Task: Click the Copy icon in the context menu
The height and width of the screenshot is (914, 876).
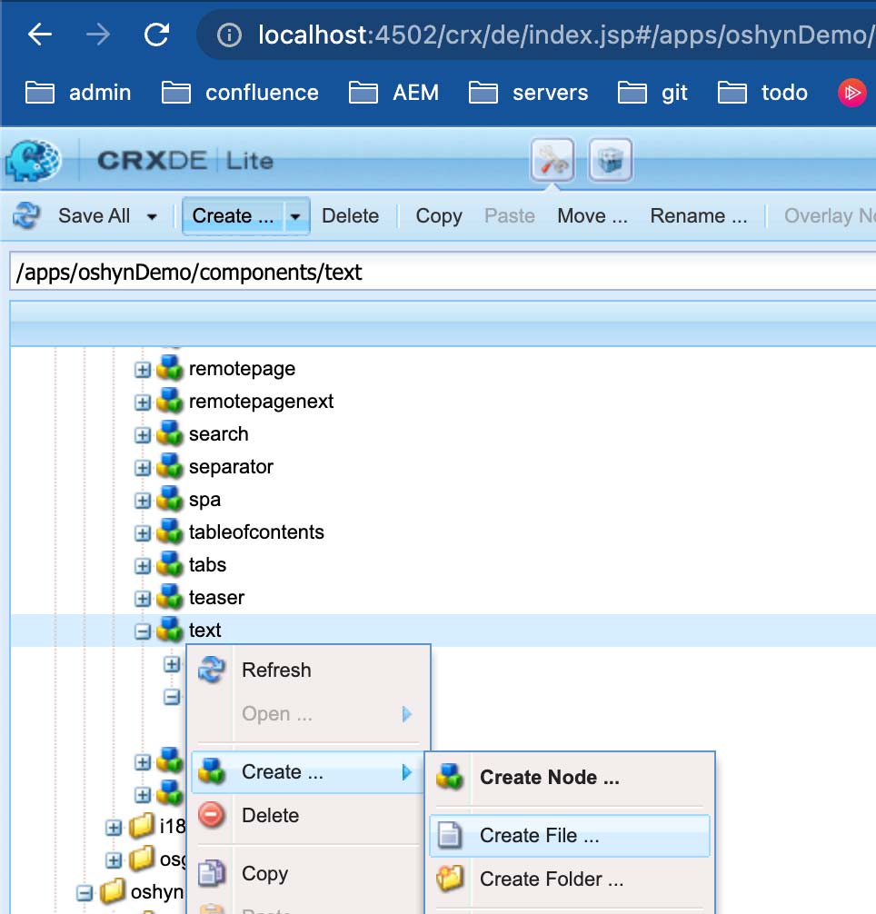Action: 210,872
